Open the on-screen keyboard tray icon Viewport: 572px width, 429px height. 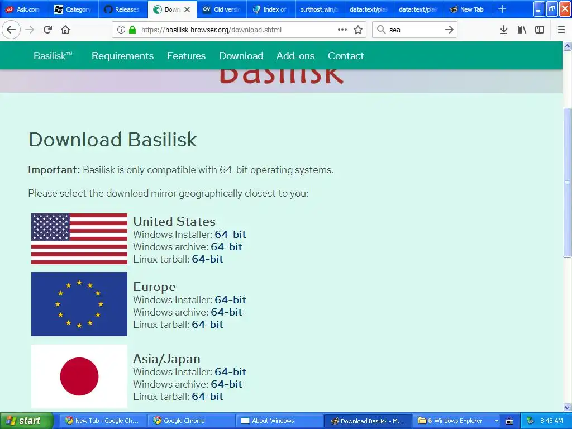tap(509, 421)
